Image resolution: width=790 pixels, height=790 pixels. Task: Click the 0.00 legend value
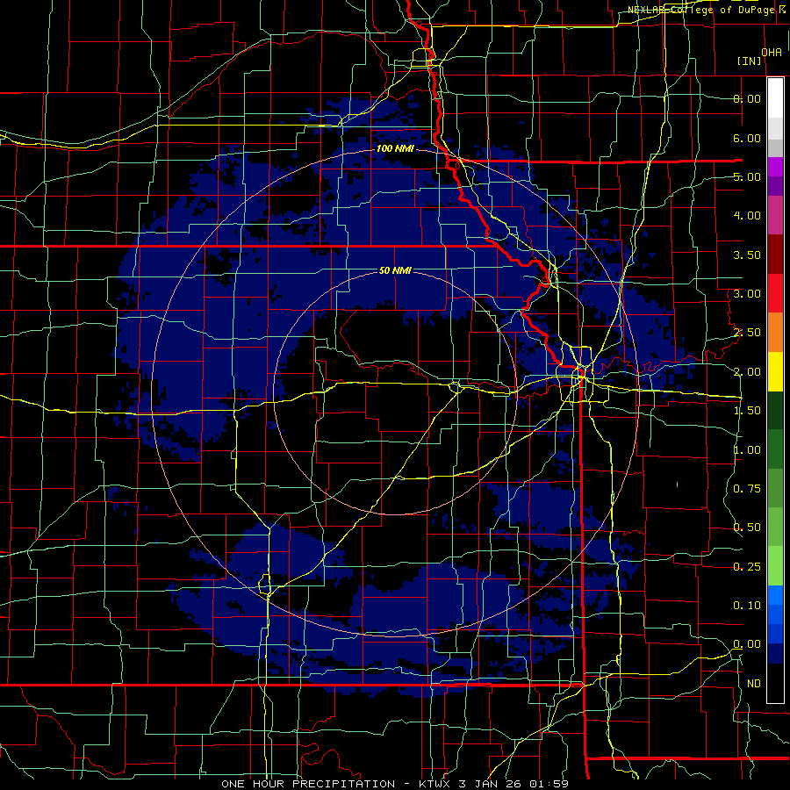(747, 644)
